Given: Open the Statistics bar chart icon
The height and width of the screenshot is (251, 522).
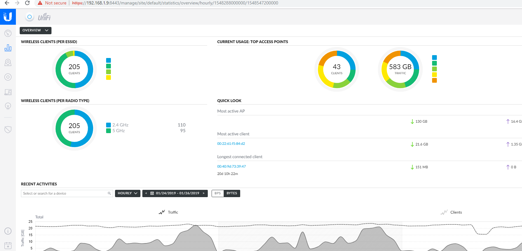Looking at the screenshot, I should (x=8, y=48).
